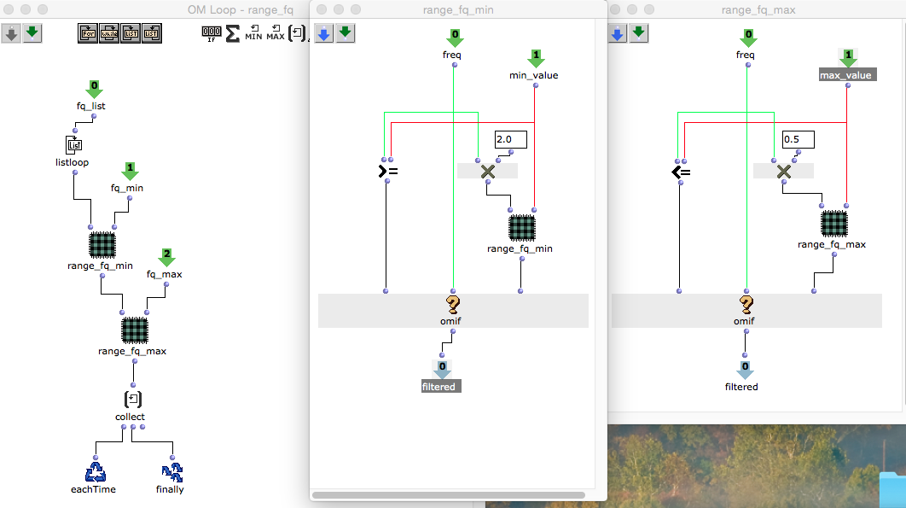Viewport: 906px width, 508px height.
Task: Select the While loop icon
Action: point(109,33)
